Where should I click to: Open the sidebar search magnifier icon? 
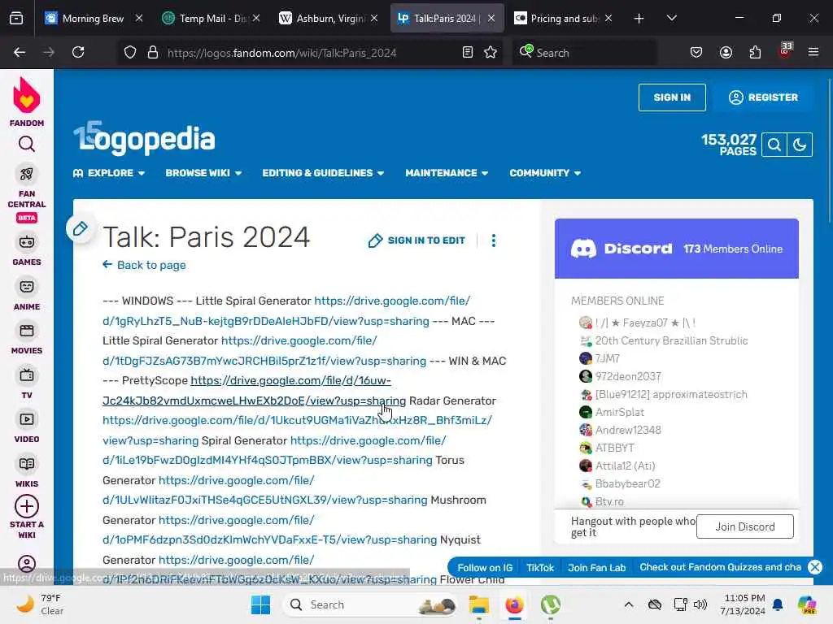pyautogui.click(x=27, y=145)
